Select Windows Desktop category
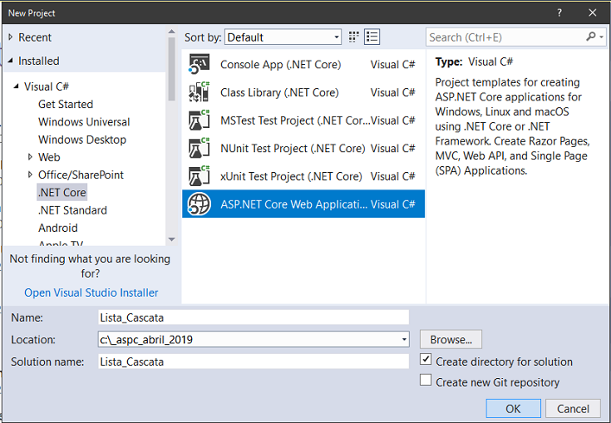 click(82, 139)
